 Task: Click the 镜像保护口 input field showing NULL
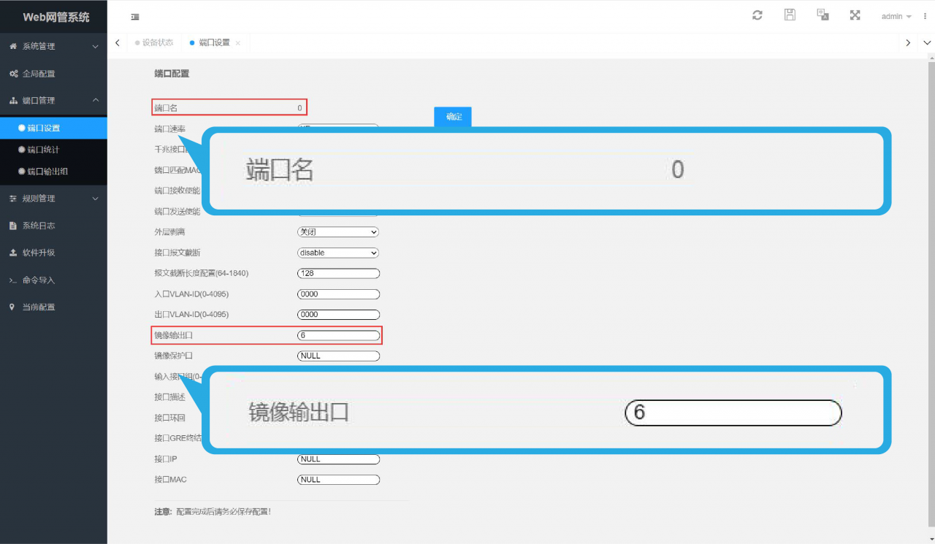click(x=339, y=356)
